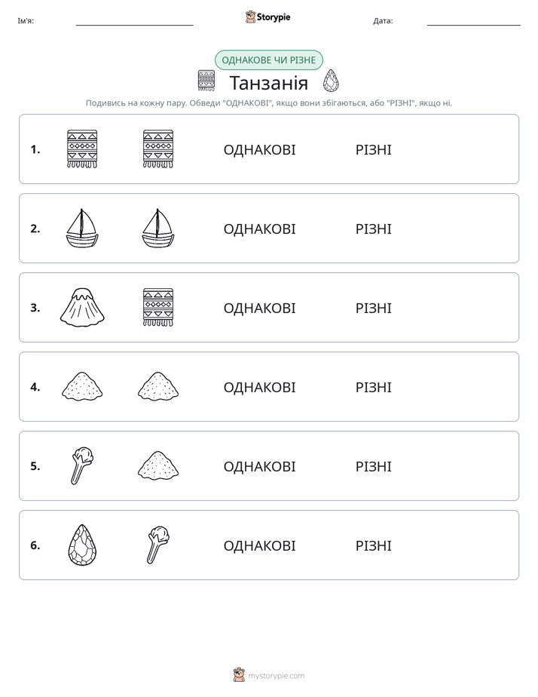Click the Ім'я name line field
Viewport: 538px width, 697px height.
click(134, 21)
